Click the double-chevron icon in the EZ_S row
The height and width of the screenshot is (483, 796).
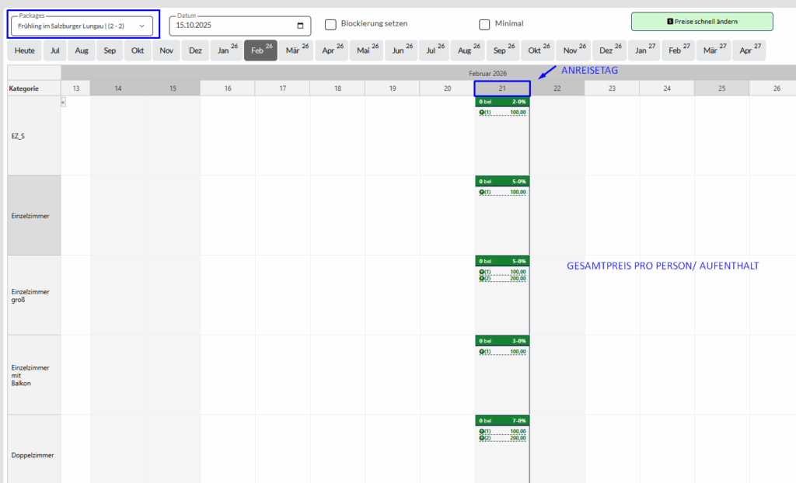click(64, 103)
